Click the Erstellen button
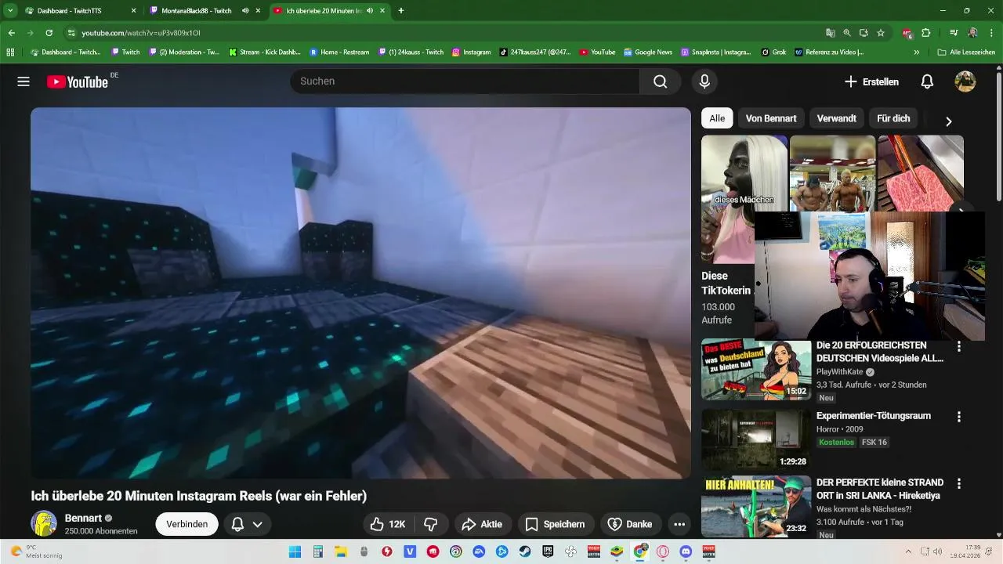1003x564 pixels. pyautogui.click(x=871, y=81)
